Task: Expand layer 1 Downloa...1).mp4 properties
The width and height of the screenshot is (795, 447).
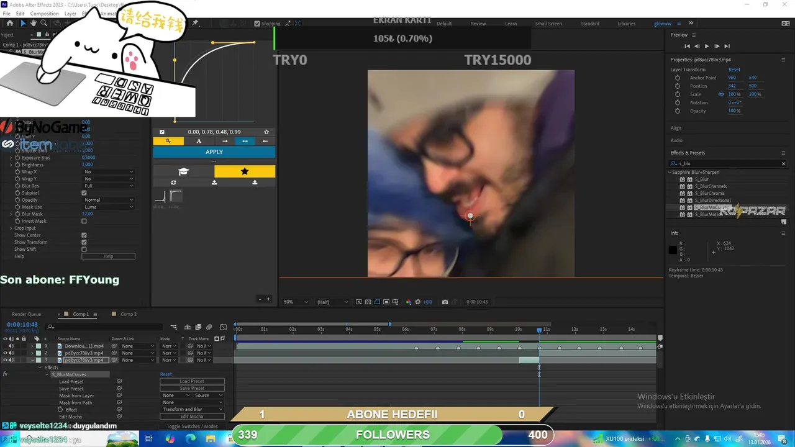Action: coord(33,346)
